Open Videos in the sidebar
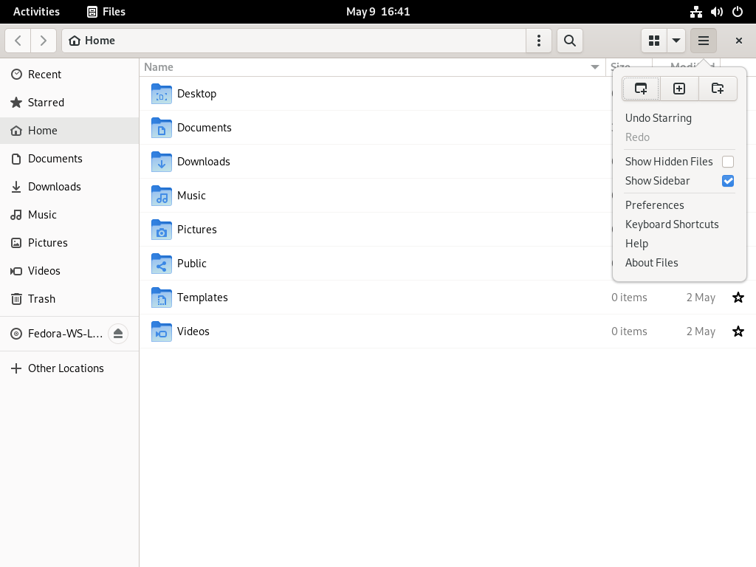Image resolution: width=756 pixels, height=567 pixels. point(69,270)
